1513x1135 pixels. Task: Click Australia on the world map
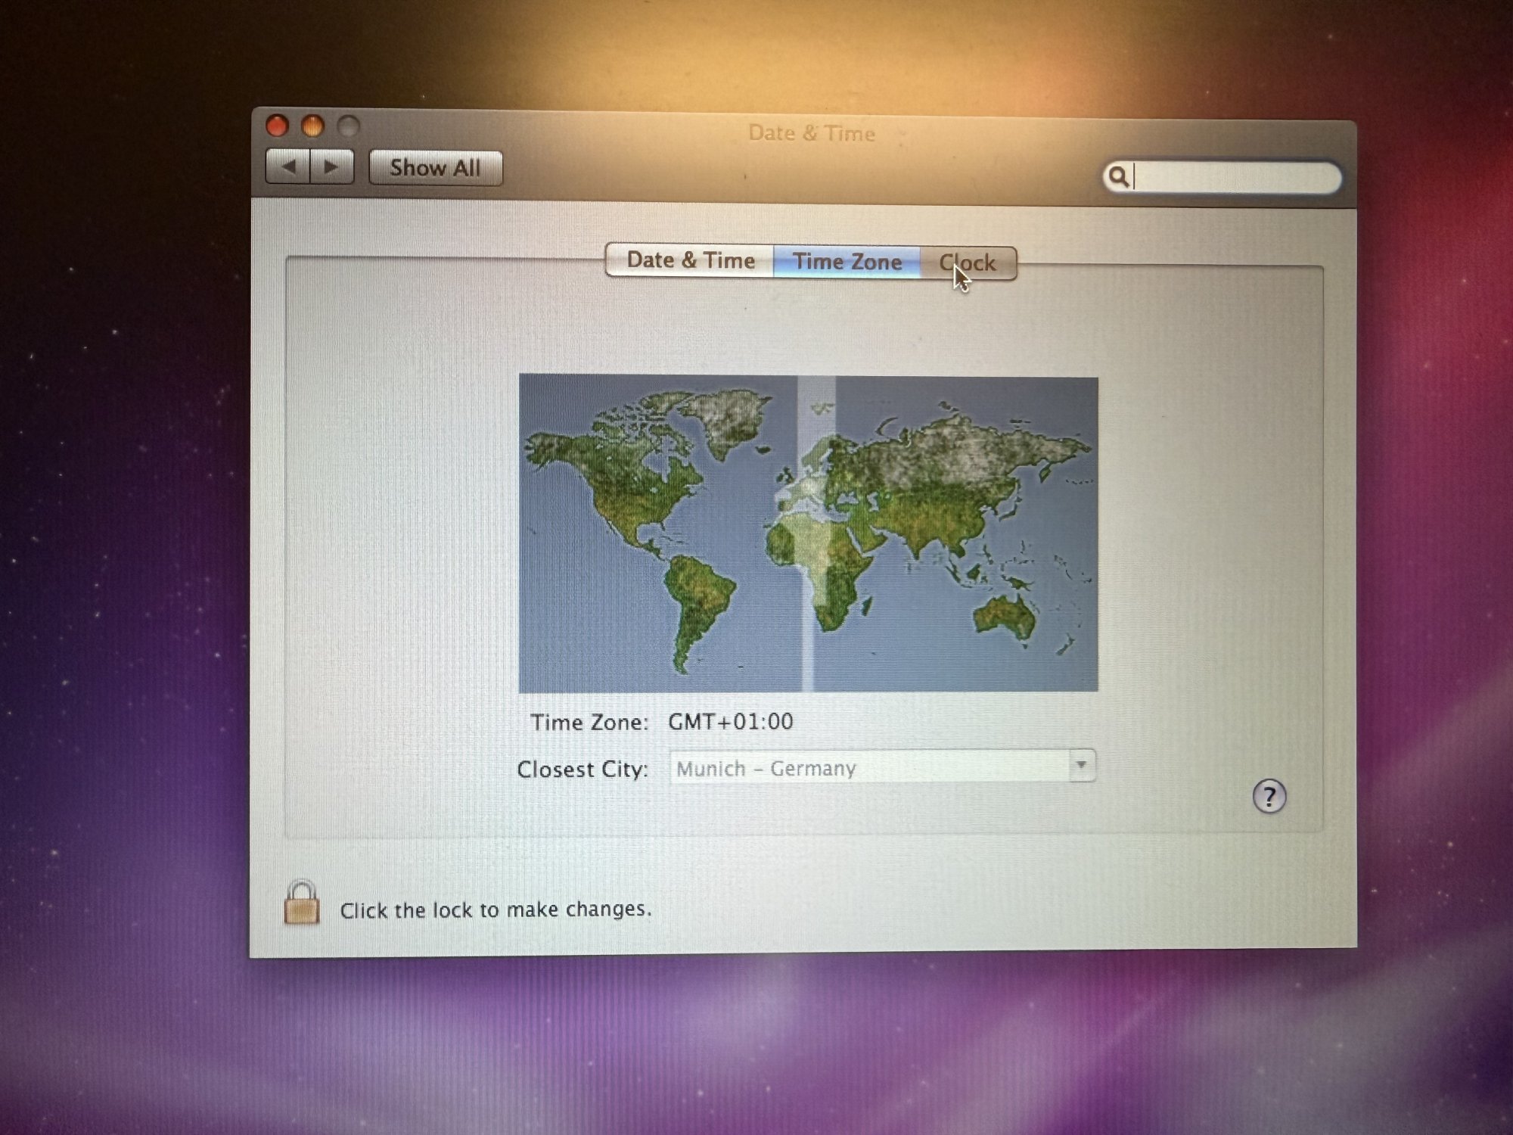[x=1005, y=615]
